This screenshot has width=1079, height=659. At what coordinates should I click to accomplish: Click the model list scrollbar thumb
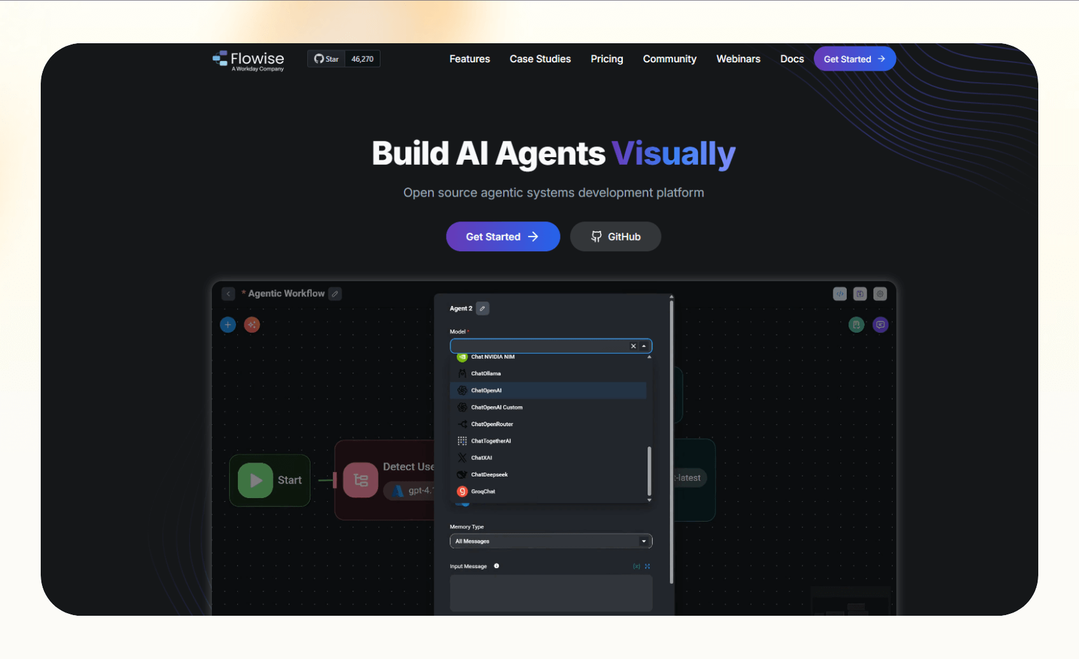tap(650, 471)
